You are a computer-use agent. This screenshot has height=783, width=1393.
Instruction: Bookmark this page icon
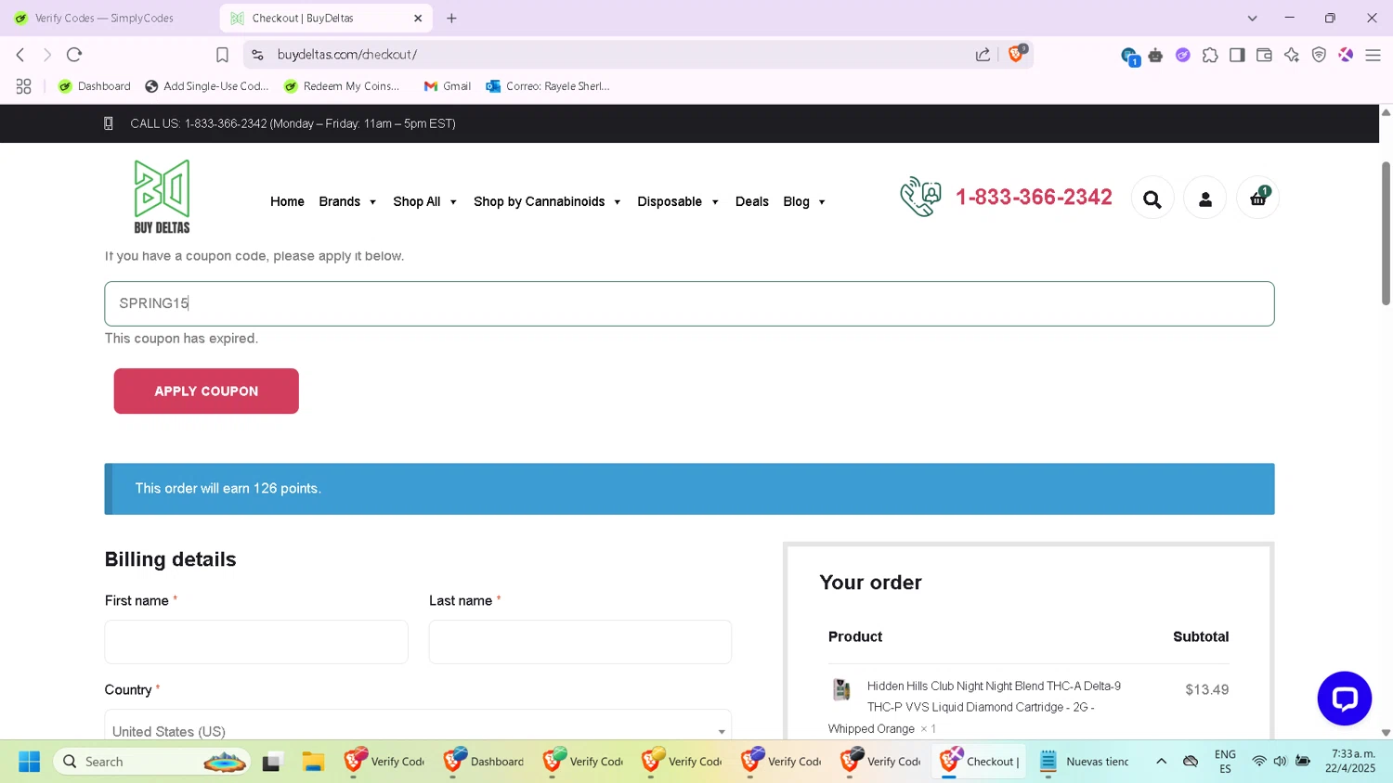[x=222, y=55]
